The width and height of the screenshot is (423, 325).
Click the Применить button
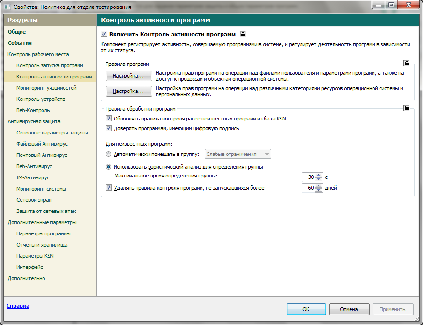click(393, 309)
